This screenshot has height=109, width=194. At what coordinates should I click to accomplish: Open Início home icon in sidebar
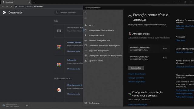(85, 25)
